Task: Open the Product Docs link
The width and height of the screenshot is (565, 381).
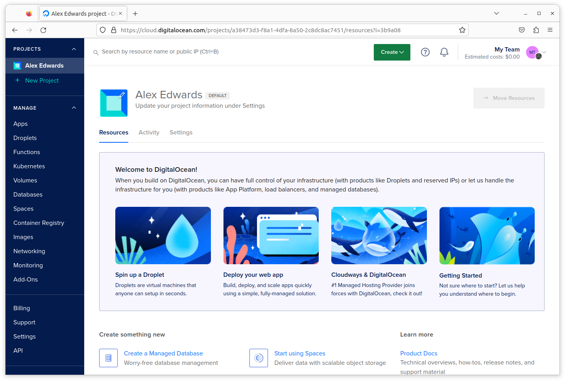Action: [419, 353]
